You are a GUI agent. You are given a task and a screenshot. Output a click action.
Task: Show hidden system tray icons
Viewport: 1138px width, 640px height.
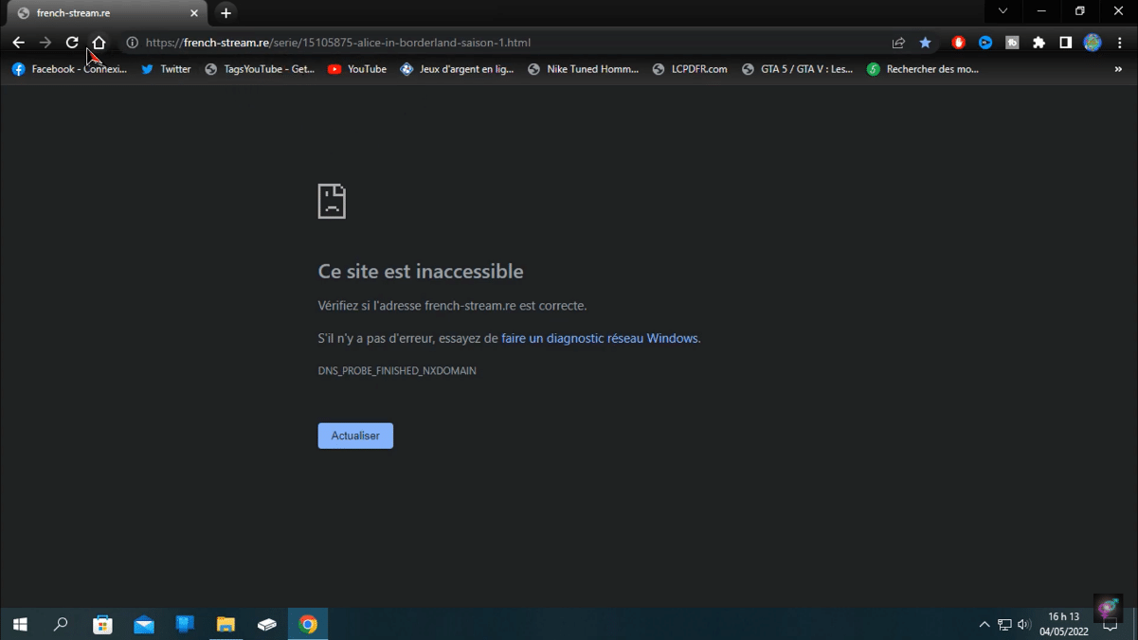coord(984,625)
